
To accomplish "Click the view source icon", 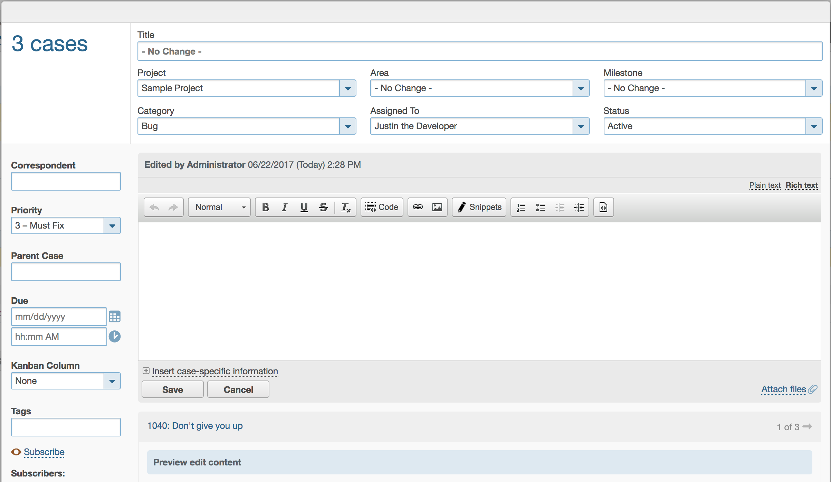I will click(x=603, y=207).
